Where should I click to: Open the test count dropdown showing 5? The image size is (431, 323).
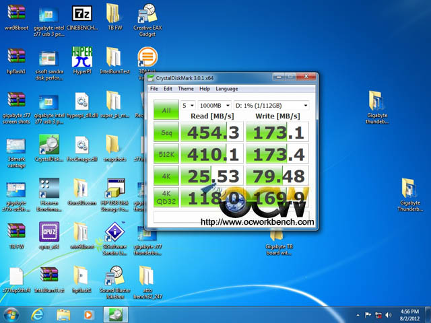pyautogui.click(x=188, y=106)
